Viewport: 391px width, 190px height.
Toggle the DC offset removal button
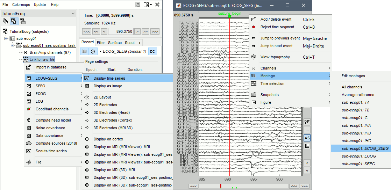click(152, 51)
